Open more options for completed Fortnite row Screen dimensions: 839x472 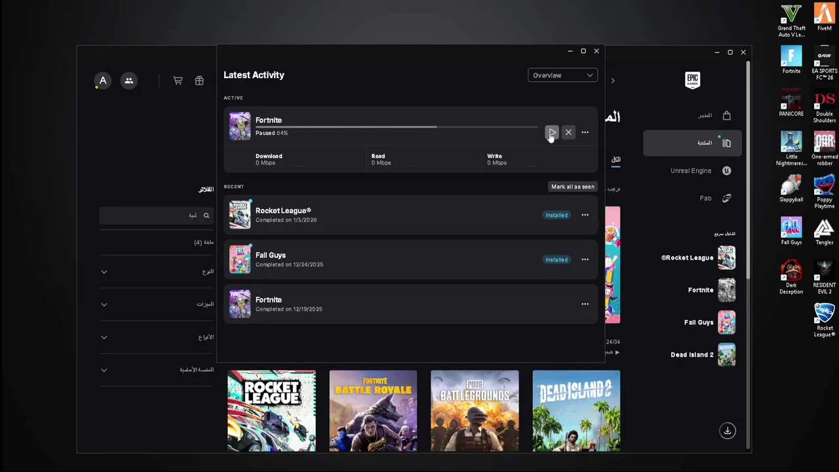click(585, 304)
